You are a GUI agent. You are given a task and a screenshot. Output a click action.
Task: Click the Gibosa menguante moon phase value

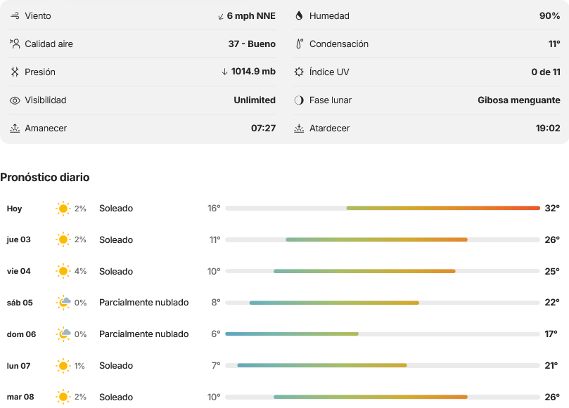(519, 100)
